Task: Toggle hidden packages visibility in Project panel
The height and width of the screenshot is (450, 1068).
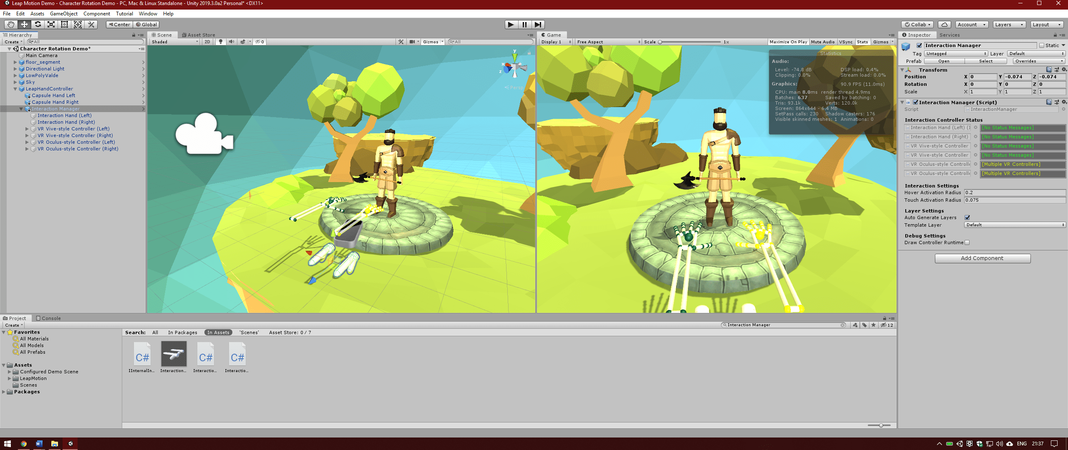Action: (887, 325)
